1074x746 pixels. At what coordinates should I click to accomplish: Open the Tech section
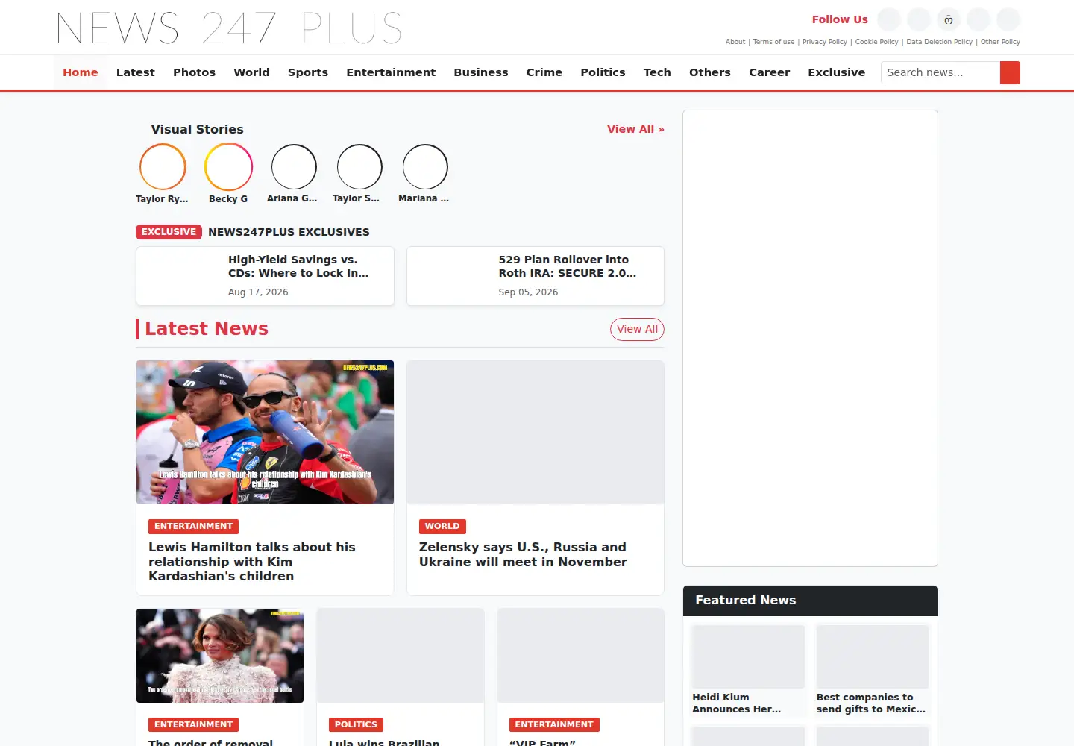coord(657,72)
